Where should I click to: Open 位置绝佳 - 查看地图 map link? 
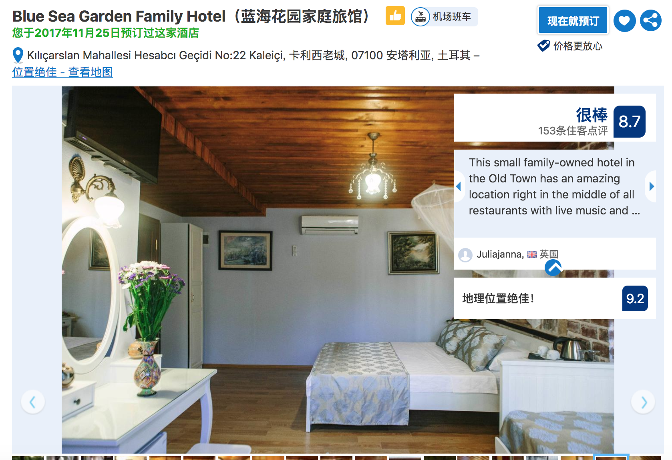[x=62, y=72]
